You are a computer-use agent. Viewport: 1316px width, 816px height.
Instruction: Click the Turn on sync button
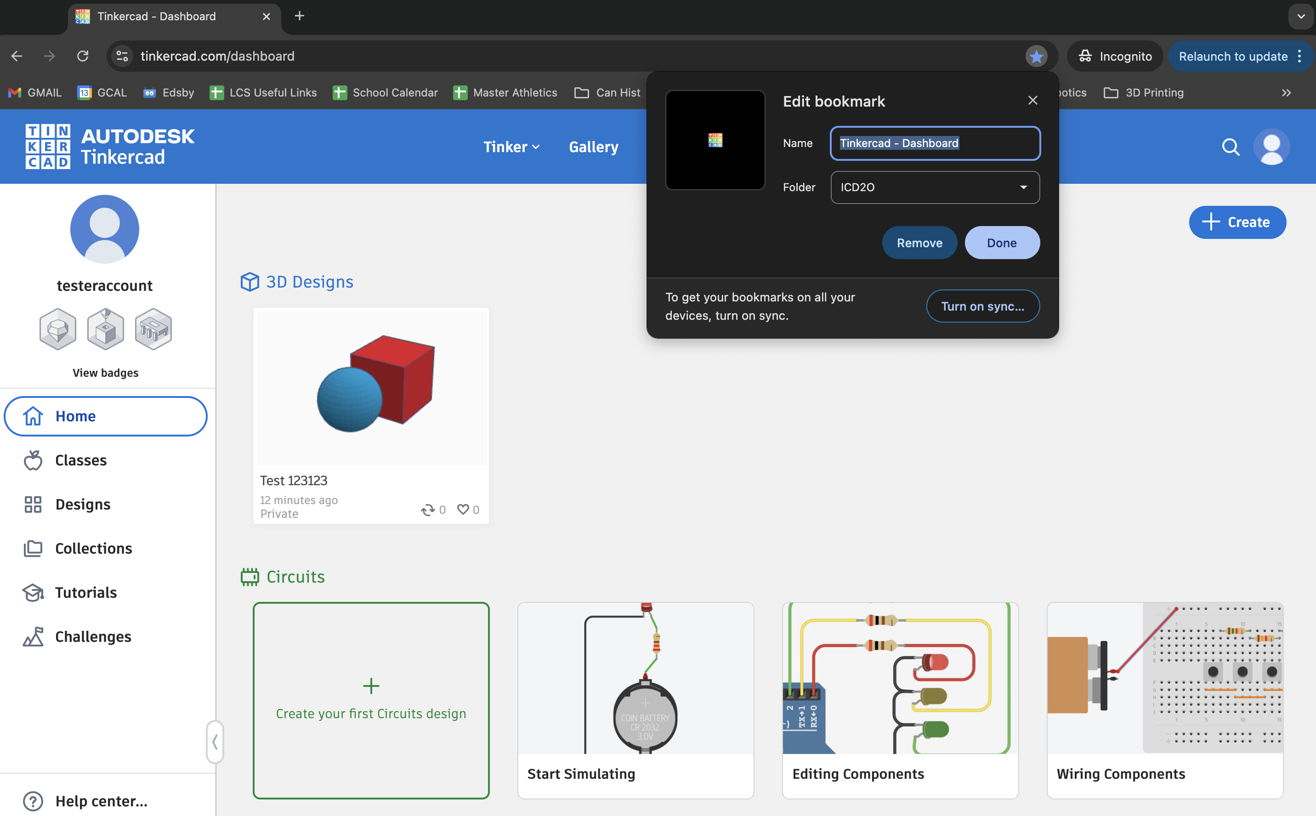982,306
